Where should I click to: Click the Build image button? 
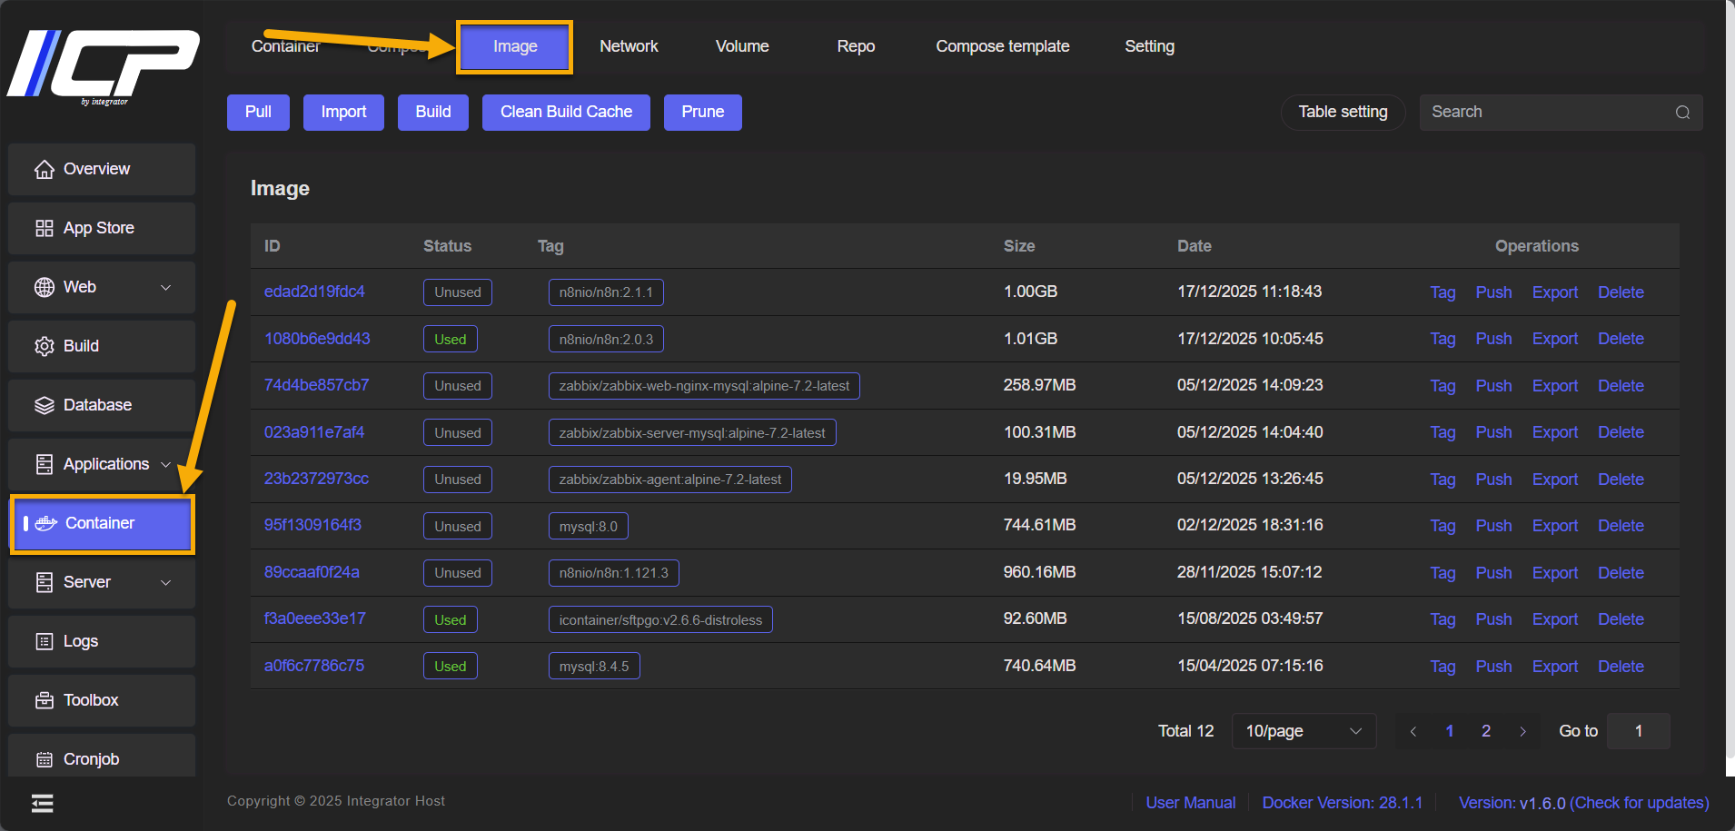coord(433,113)
